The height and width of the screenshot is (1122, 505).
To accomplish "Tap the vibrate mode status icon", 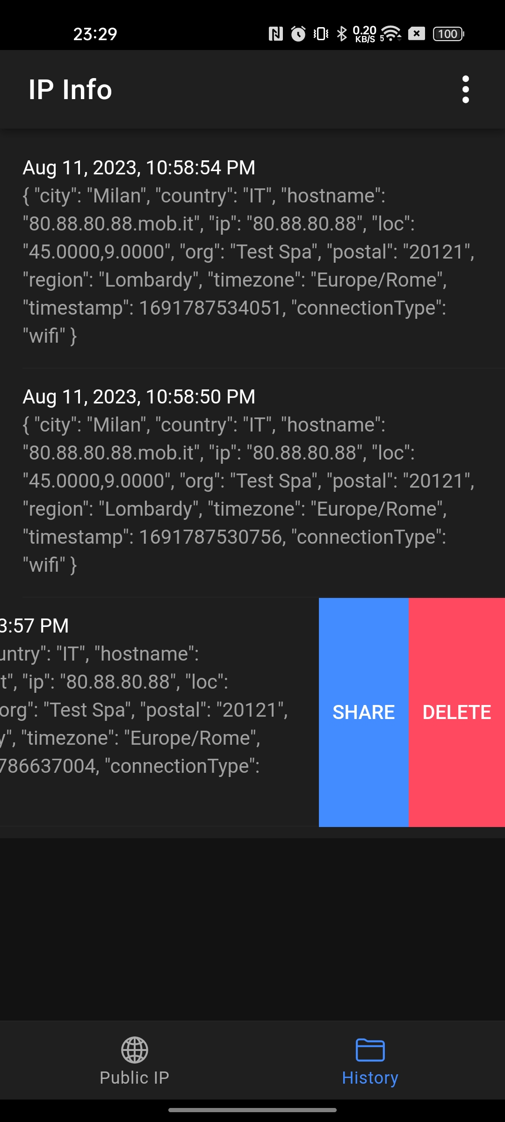I will pos(321,34).
